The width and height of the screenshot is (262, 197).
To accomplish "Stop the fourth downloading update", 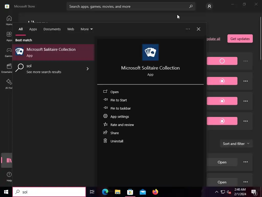I will click(222, 121).
